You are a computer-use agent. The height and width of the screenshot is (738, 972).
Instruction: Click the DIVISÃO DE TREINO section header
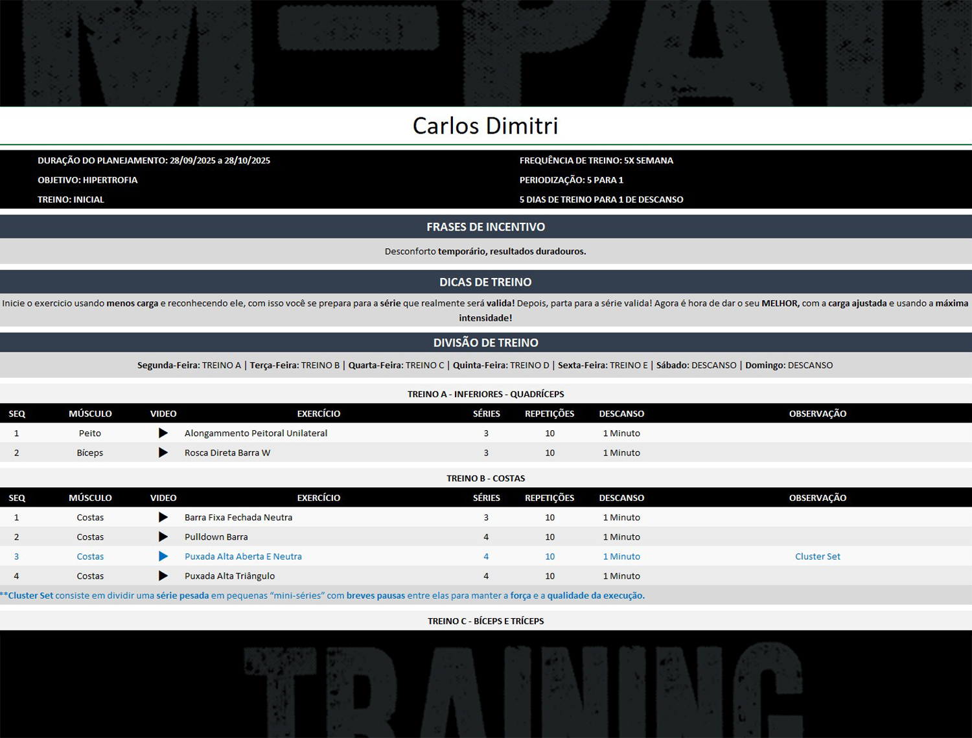click(x=485, y=342)
